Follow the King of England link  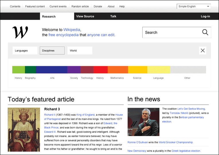click(85, 115)
